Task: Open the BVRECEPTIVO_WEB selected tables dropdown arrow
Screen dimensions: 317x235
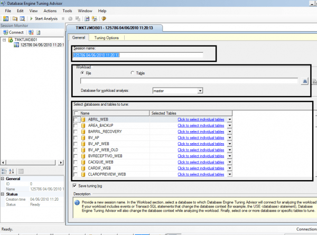Action: coord(230,156)
